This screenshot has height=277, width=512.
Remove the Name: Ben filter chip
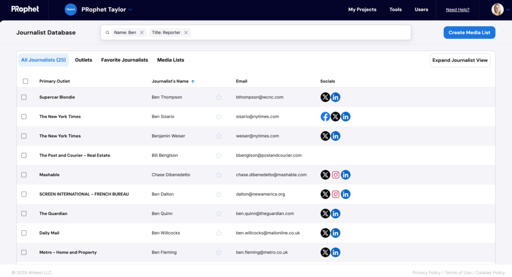click(141, 32)
